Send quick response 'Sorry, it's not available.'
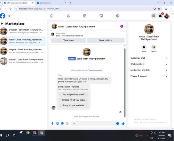The width and height of the screenshot is (174, 141). 73,106
